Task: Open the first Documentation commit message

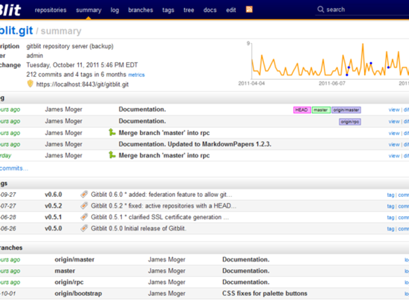Action: click(142, 109)
